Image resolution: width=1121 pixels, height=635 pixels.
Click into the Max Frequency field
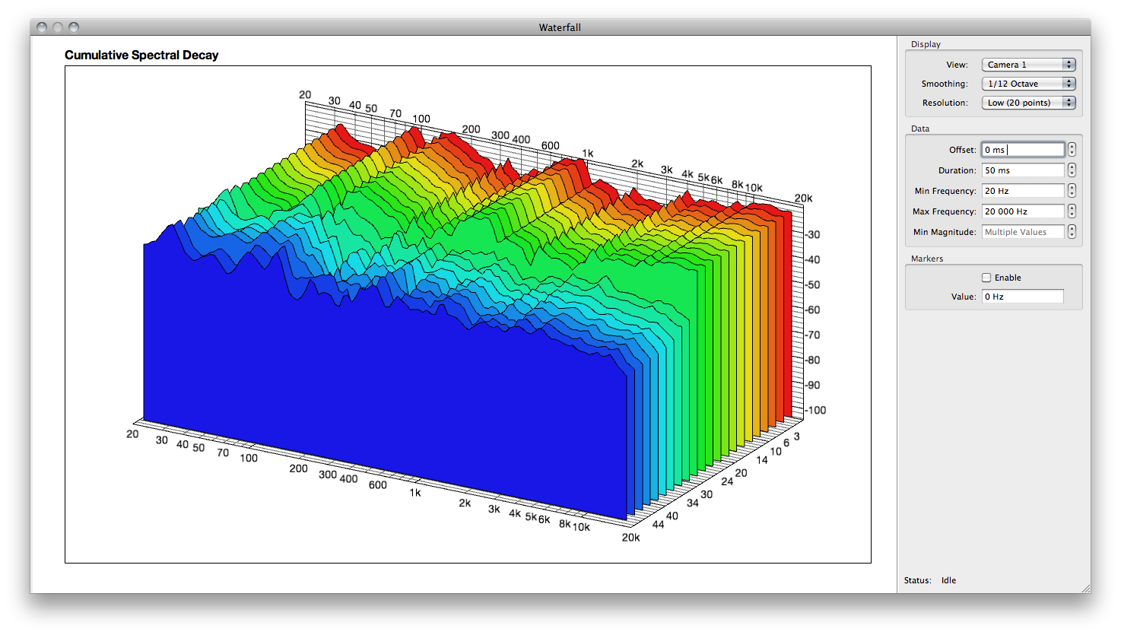click(x=1023, y=211)
